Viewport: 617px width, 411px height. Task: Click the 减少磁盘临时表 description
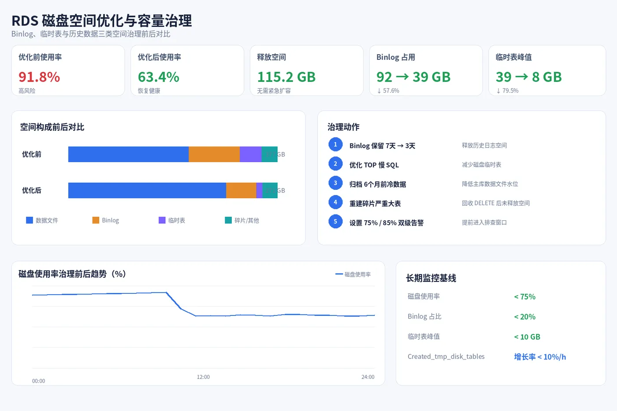pos(482,165)
